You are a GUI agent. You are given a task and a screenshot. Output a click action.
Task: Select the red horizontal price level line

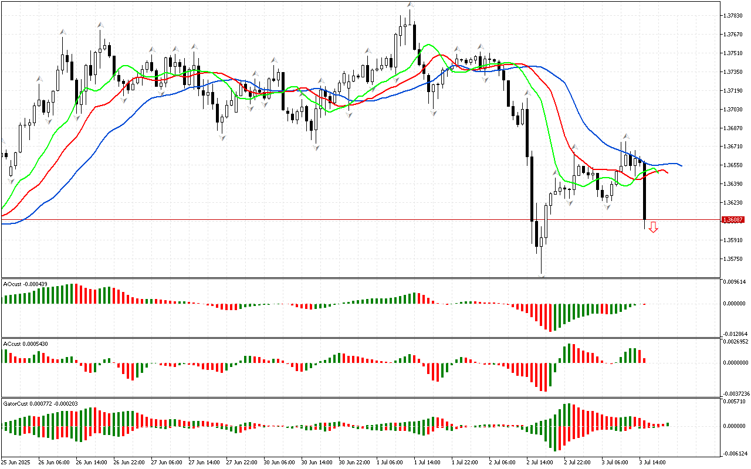[x=352, y=220]
